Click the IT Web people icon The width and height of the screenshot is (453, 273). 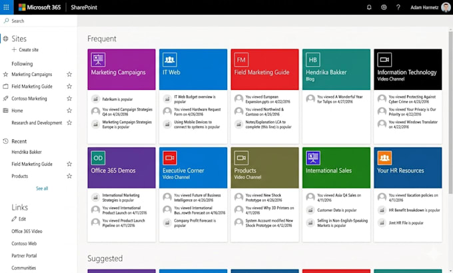[170, 60]
